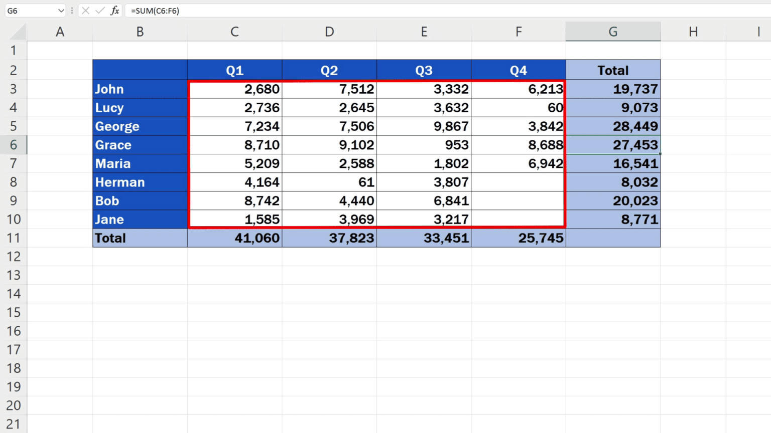Click the Q1 header cell
The height and width of the screenshot is (433, 771).
point(234,70)
